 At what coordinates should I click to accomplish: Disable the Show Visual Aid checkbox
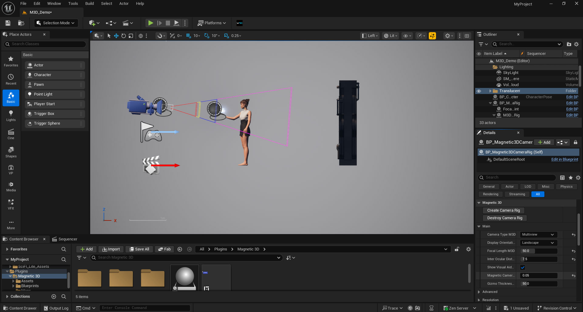(523, 267)
